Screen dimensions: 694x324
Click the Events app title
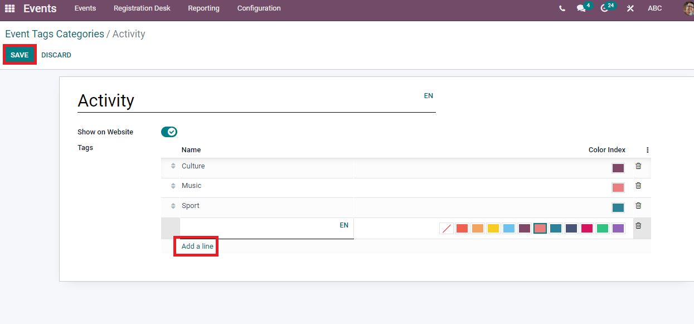point(40,8)
